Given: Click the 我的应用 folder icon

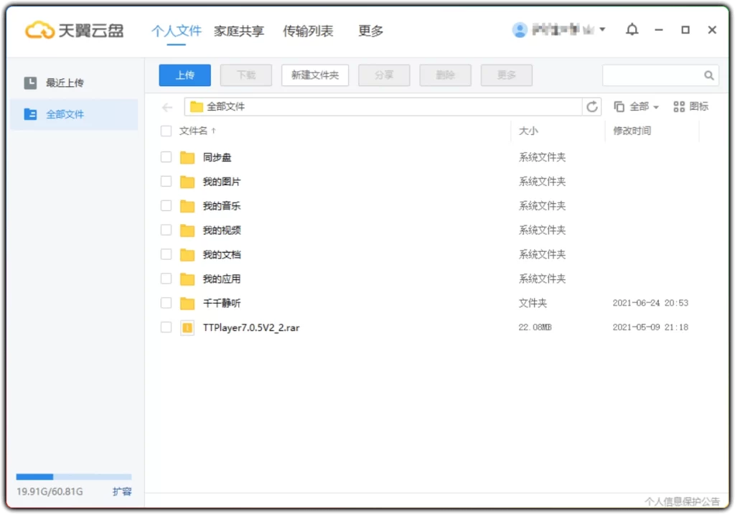Looking at the screenshot, I should click(187, 279).
